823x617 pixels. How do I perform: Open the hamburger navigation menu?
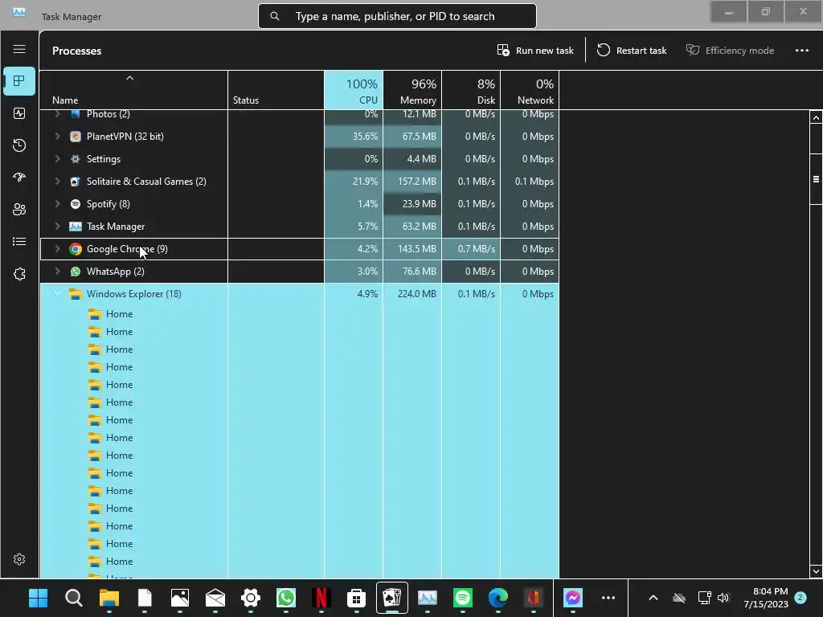[19, 49]
